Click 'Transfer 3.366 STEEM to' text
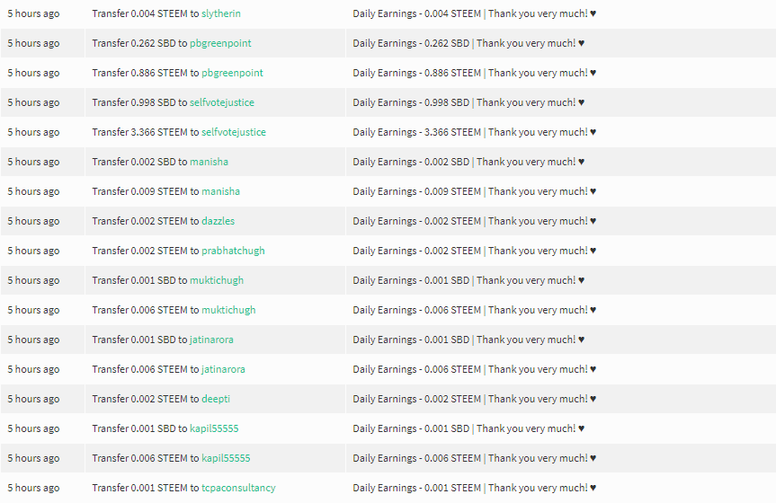This screenshot has width=776, height=503. (x=146, y=132)
